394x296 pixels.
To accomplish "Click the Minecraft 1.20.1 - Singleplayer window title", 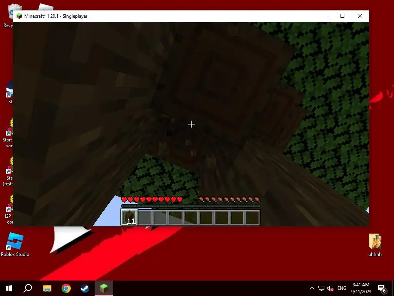I will coord(56,16).
